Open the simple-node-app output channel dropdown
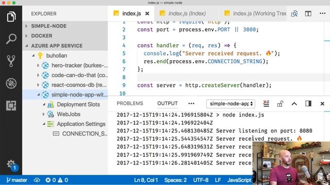The width and height of the screenshot is (330, 185). (230, 104)
